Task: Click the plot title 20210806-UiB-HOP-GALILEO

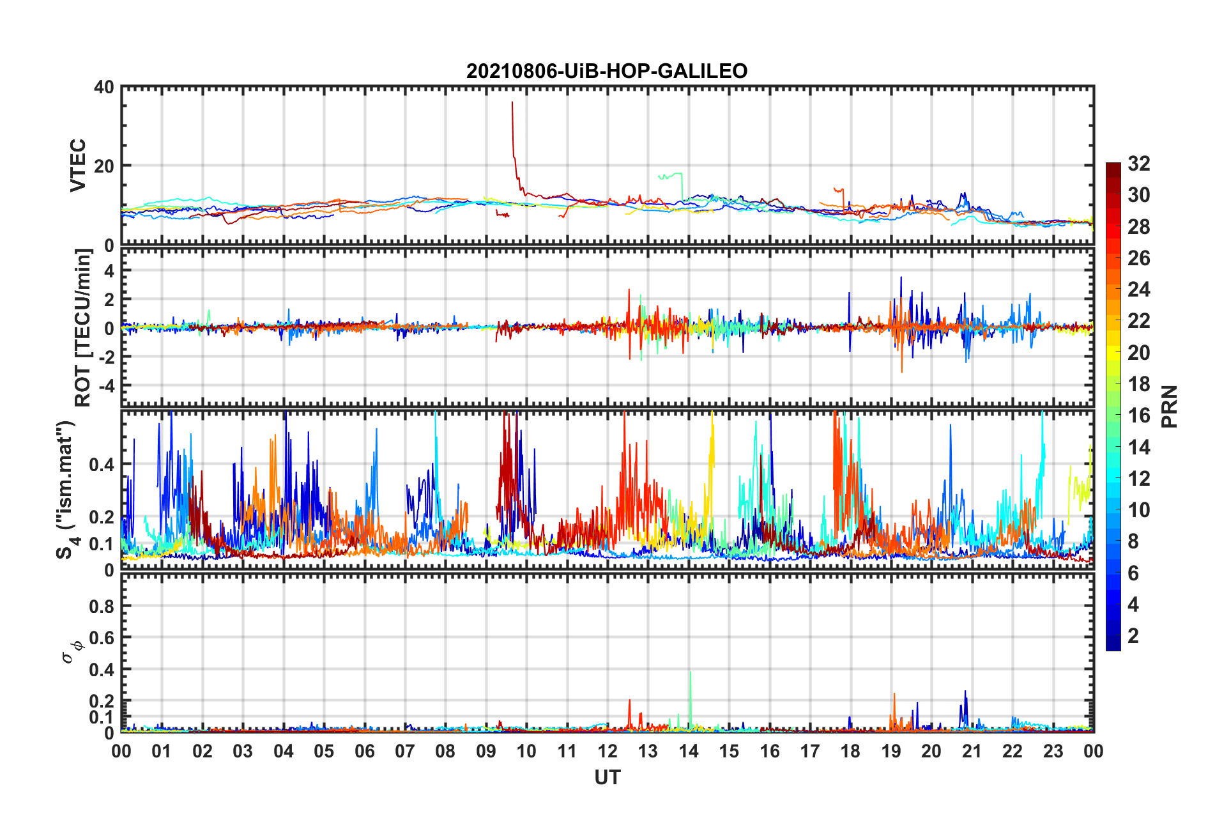Action: tap(607, 71)
